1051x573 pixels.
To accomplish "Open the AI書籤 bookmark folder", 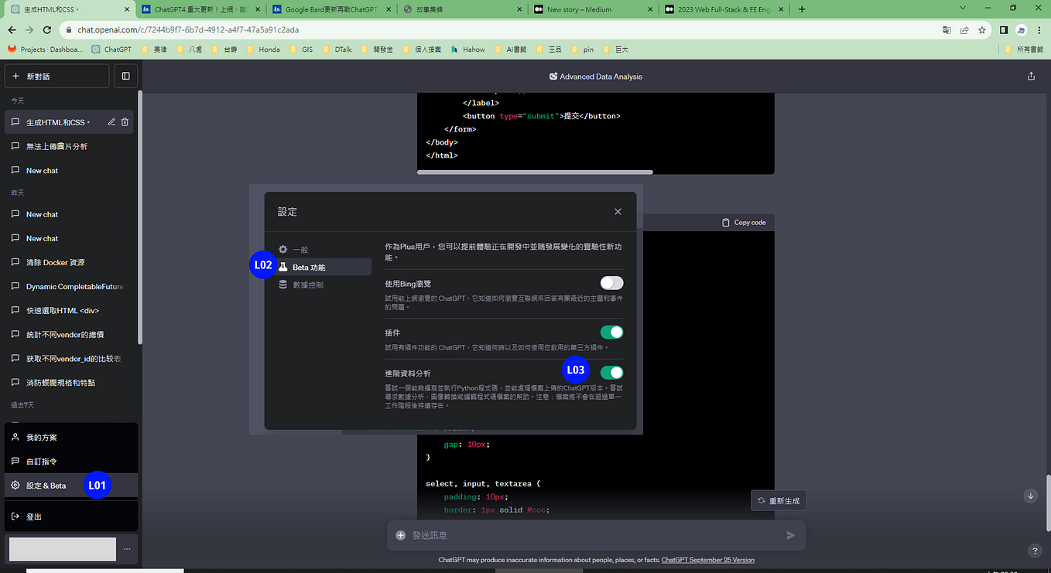I will click(510, 49).
